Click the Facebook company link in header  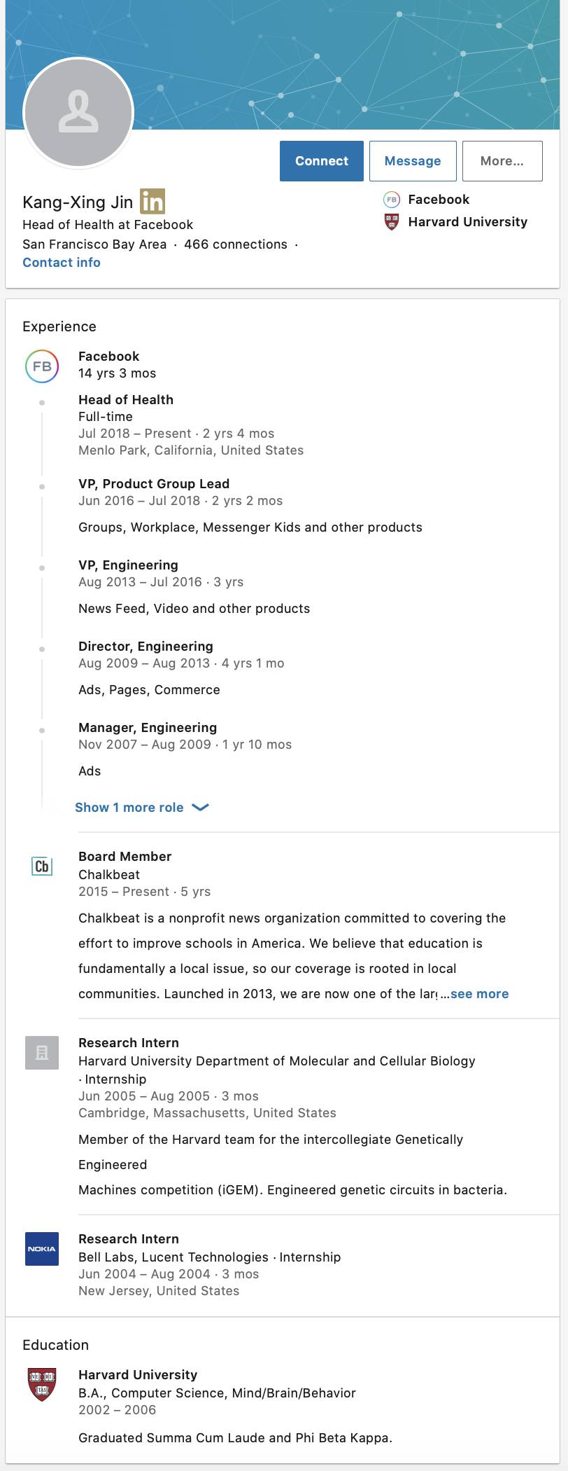pyautogui.click(x=439, y=200)
